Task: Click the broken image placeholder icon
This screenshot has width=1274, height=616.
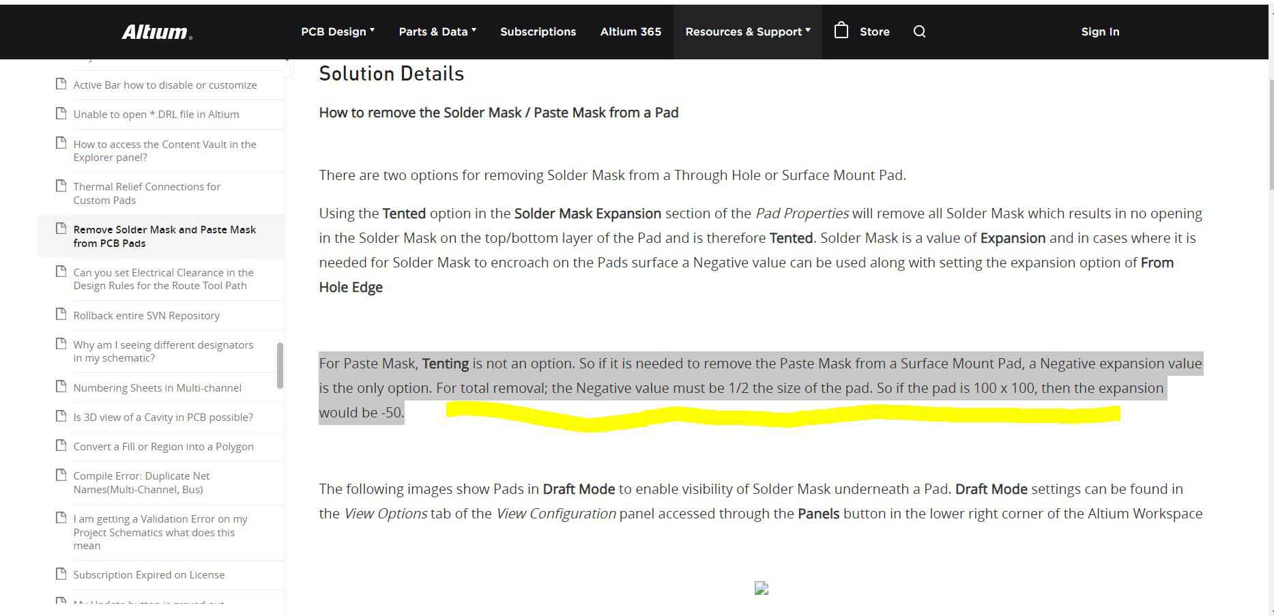Action: point(762,588)
